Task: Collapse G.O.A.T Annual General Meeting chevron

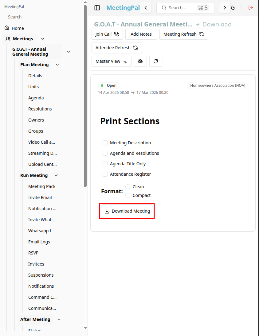Action: [69, 52]
